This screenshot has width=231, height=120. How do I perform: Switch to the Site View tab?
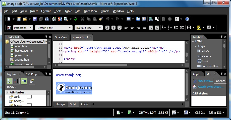click(61, 37)
